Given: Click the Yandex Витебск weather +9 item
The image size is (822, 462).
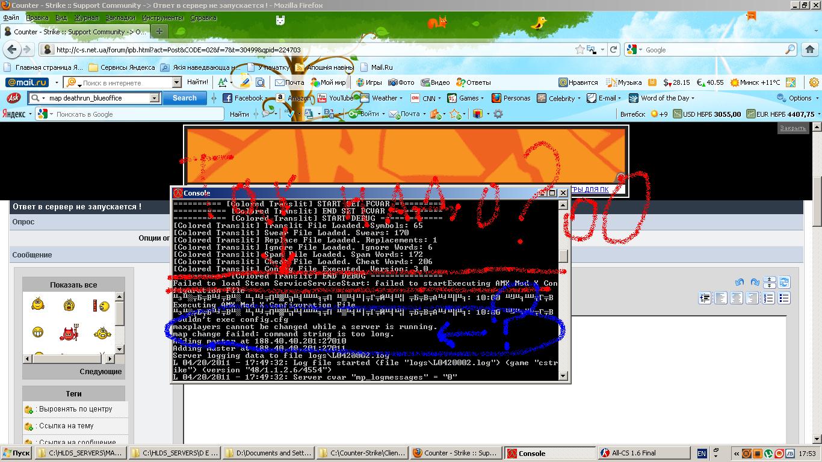Looking at the screenshot, I should point(644,114).
